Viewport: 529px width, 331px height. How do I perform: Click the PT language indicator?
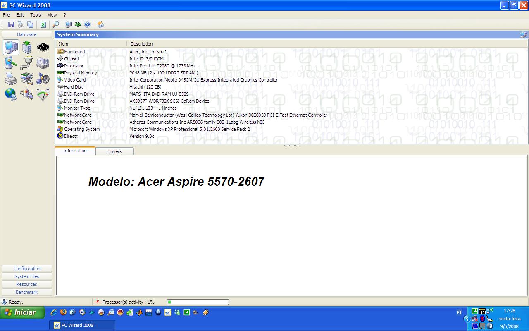pos(459,312)
